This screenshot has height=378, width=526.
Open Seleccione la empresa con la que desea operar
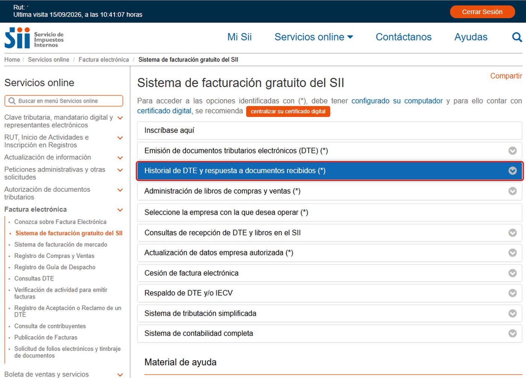tap(330, 212)
